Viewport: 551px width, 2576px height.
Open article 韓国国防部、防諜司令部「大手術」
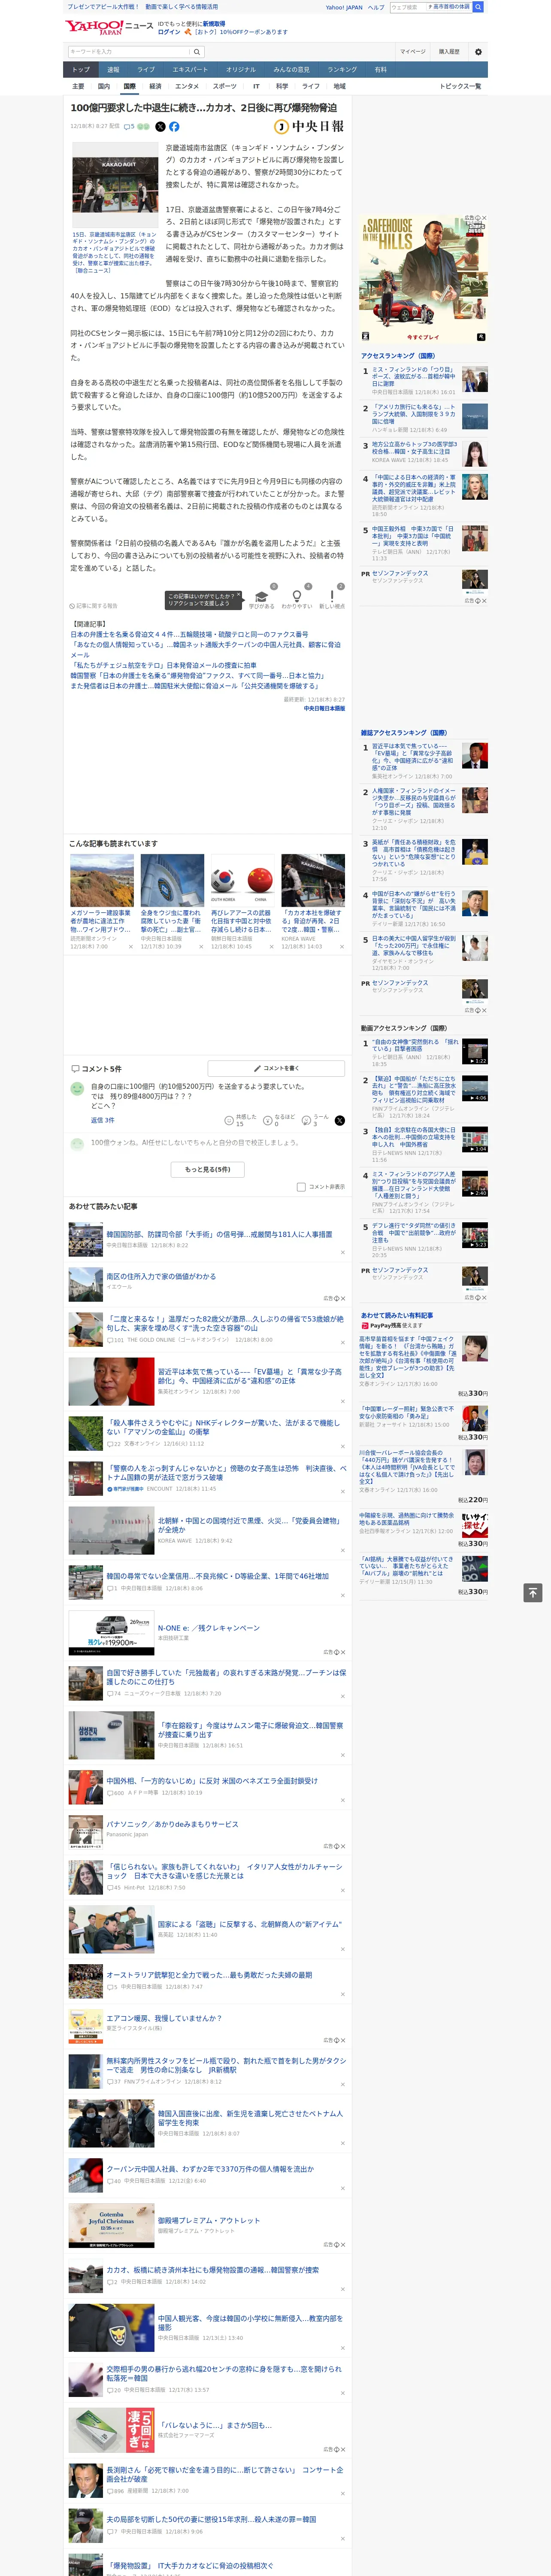tap(219, 1234)
